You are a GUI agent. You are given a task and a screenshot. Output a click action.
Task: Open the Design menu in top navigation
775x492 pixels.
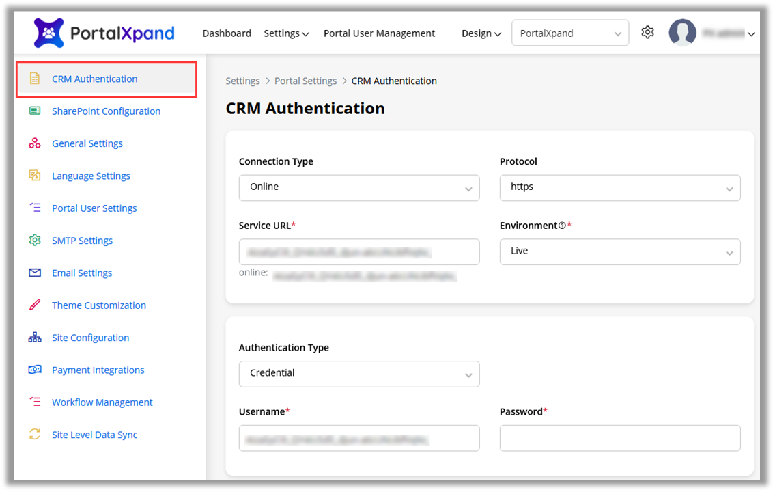(x=481, y=33)
